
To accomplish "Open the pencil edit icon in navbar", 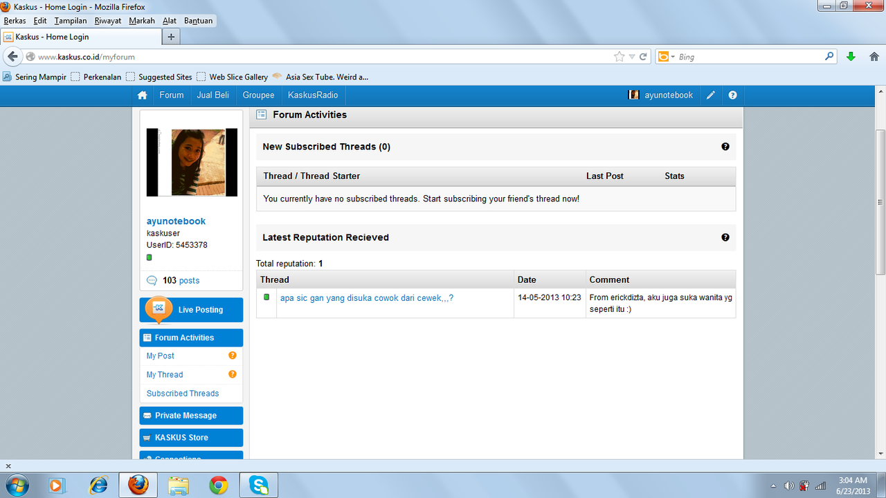I will click(x=711, y=95).
